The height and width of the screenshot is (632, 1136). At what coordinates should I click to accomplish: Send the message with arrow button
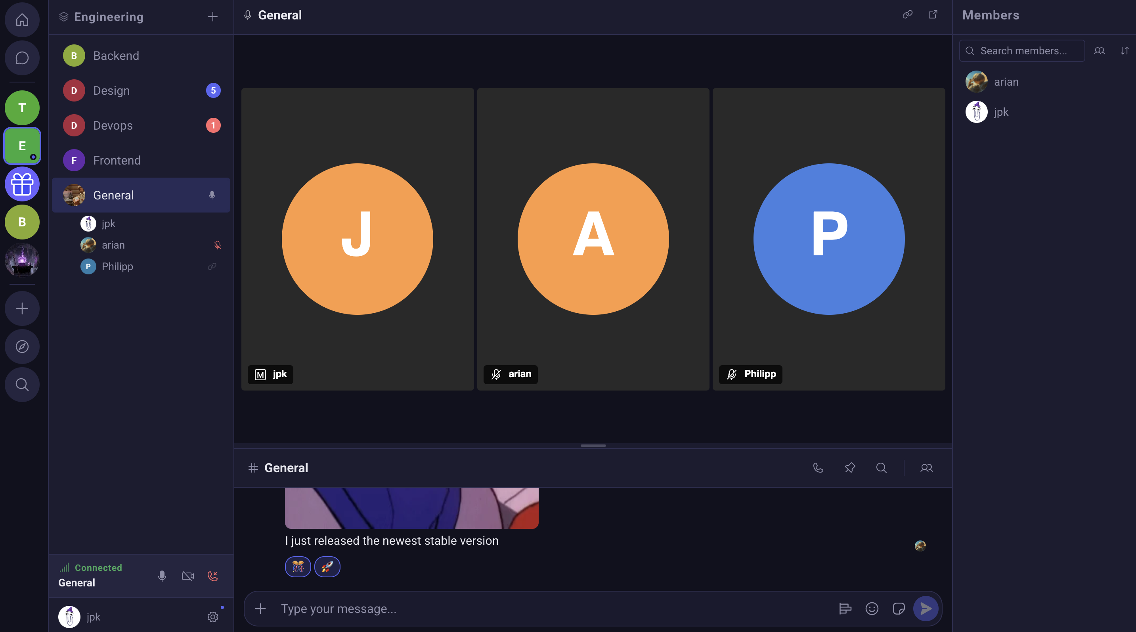[x=926, y=609]
